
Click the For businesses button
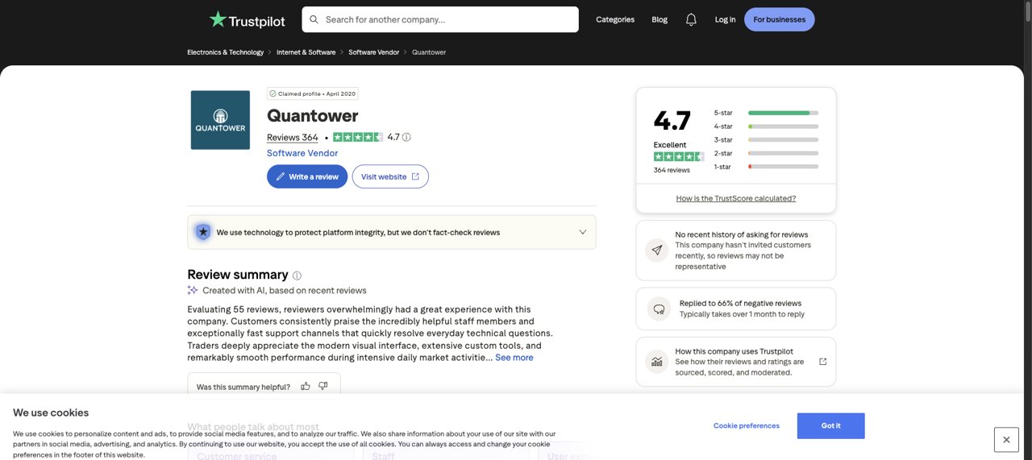(780, 19)
